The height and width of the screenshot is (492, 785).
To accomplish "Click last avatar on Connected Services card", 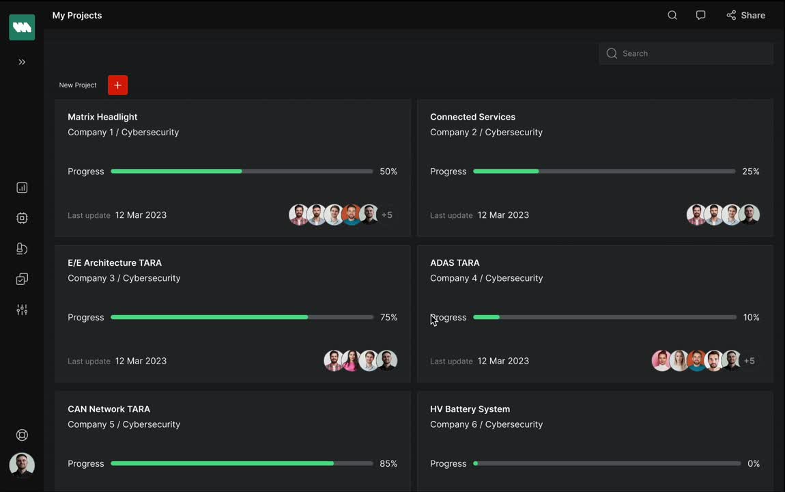I will pyautogui.click(x=750, y=215).
